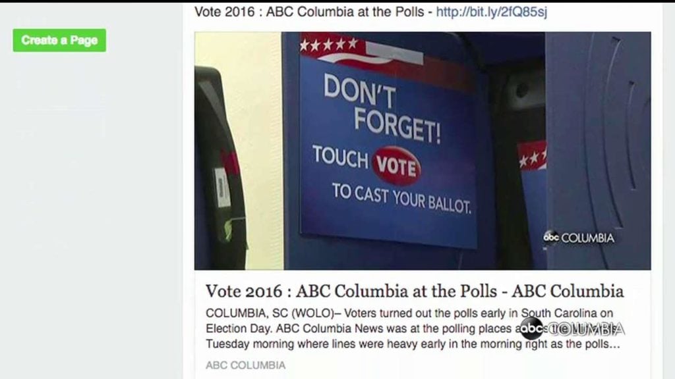Image resolution: width=675 pixels, height=379 pixels.
Task: Click the white COLUMBIA overlay text beside abc logo
Action: point(585,329)
